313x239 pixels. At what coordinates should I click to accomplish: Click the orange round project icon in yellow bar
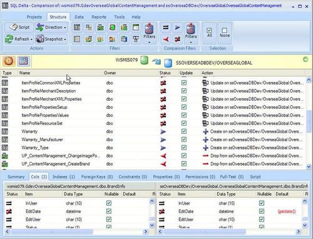point(9,61)
